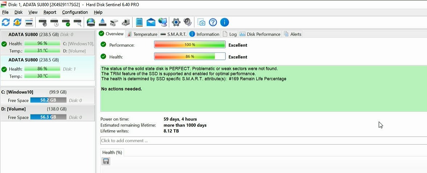The width and height of the screenshot is (427, 173).
Task: Switch to the Overview tab
Action: [x=111, y=34]
